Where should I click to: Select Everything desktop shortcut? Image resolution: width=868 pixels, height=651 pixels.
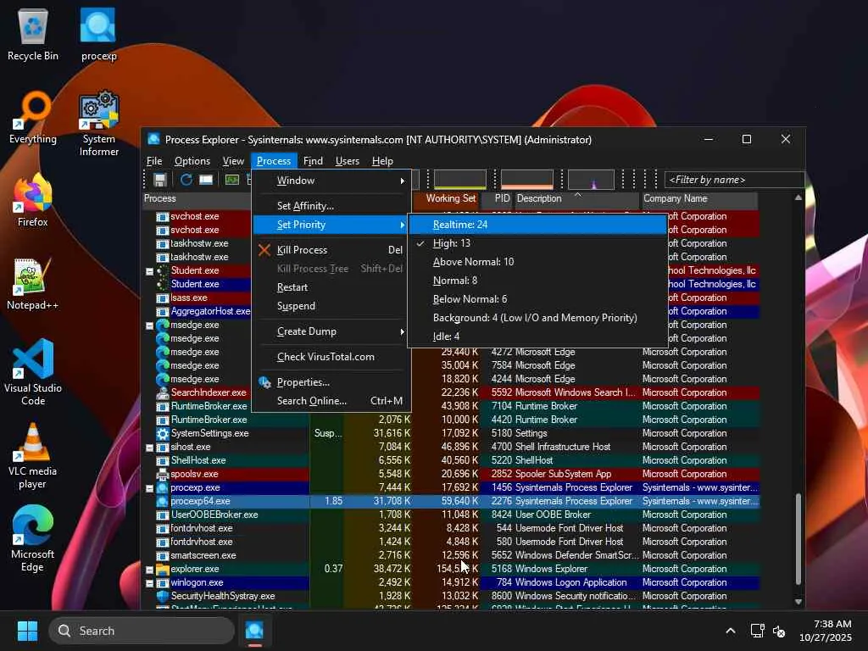[x=33, y=117]
